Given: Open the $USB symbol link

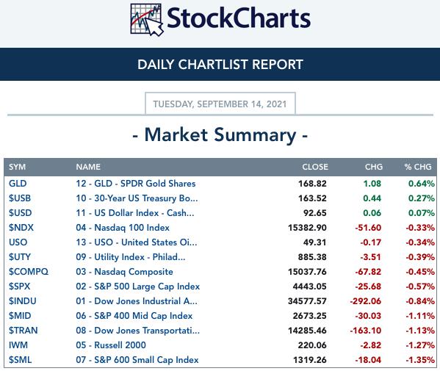Looking at the screenshot, I should (x=20, y=198).
